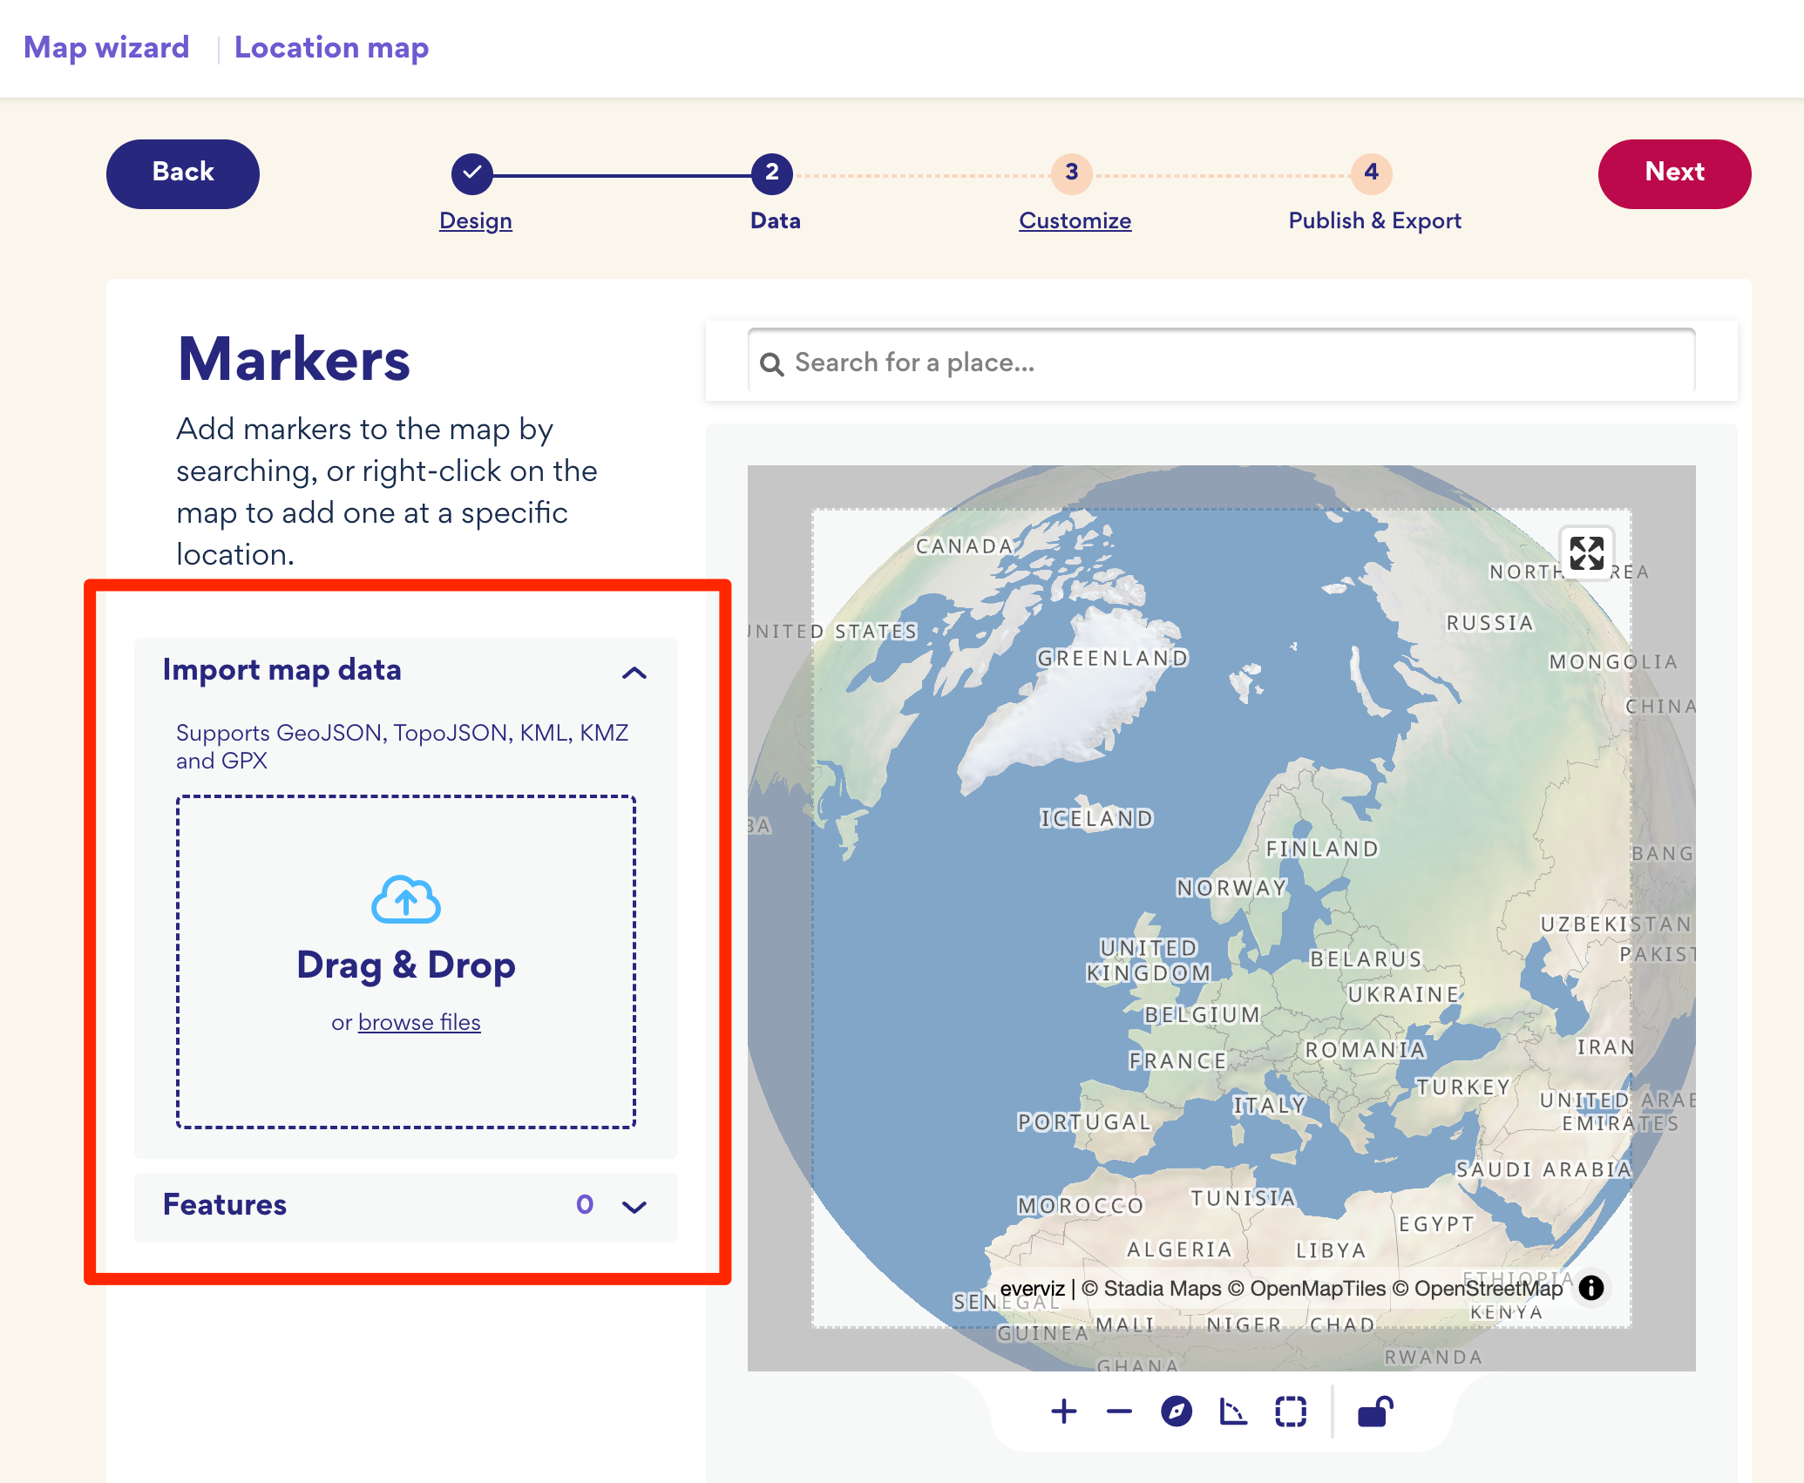Collapse the Import map data section
This screenshot has width=1804, height=1483.
634,672
